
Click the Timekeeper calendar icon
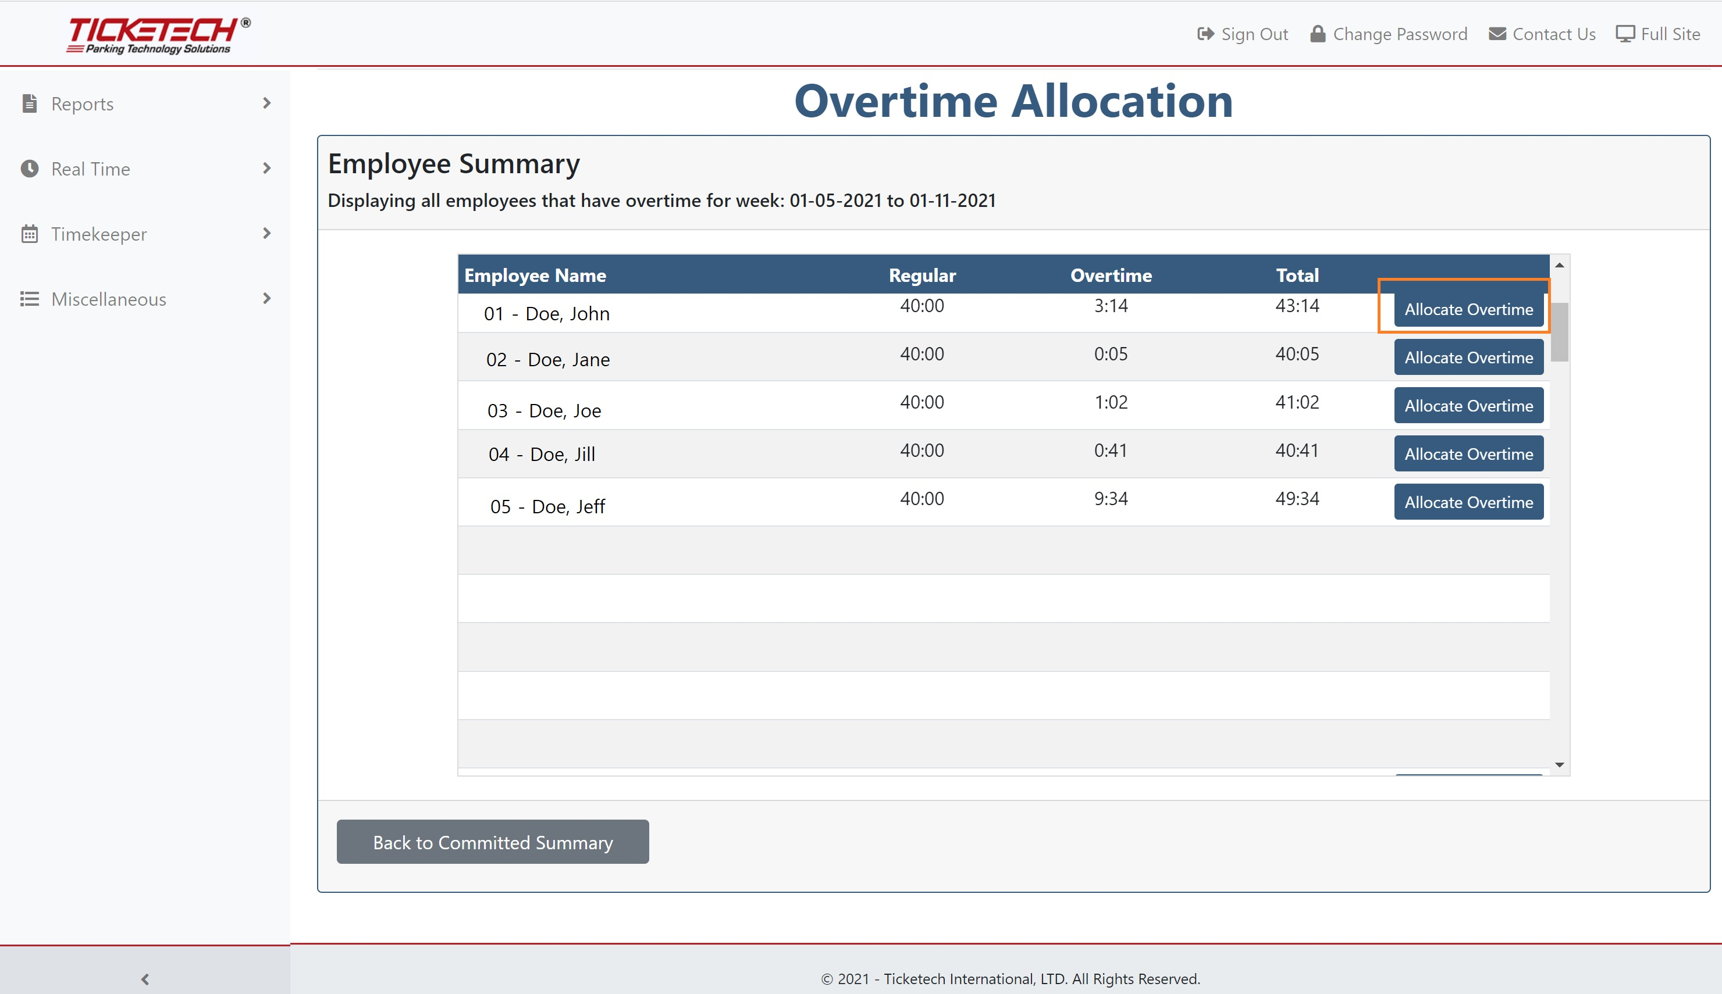[29, 234]
